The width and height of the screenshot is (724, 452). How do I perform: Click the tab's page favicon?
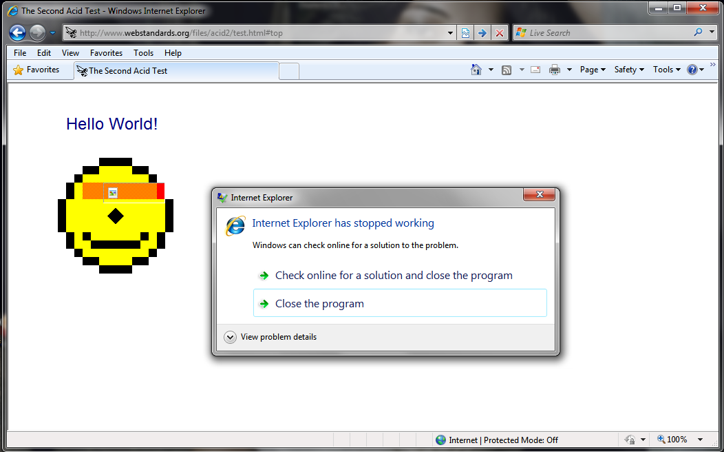coord(82,71)
